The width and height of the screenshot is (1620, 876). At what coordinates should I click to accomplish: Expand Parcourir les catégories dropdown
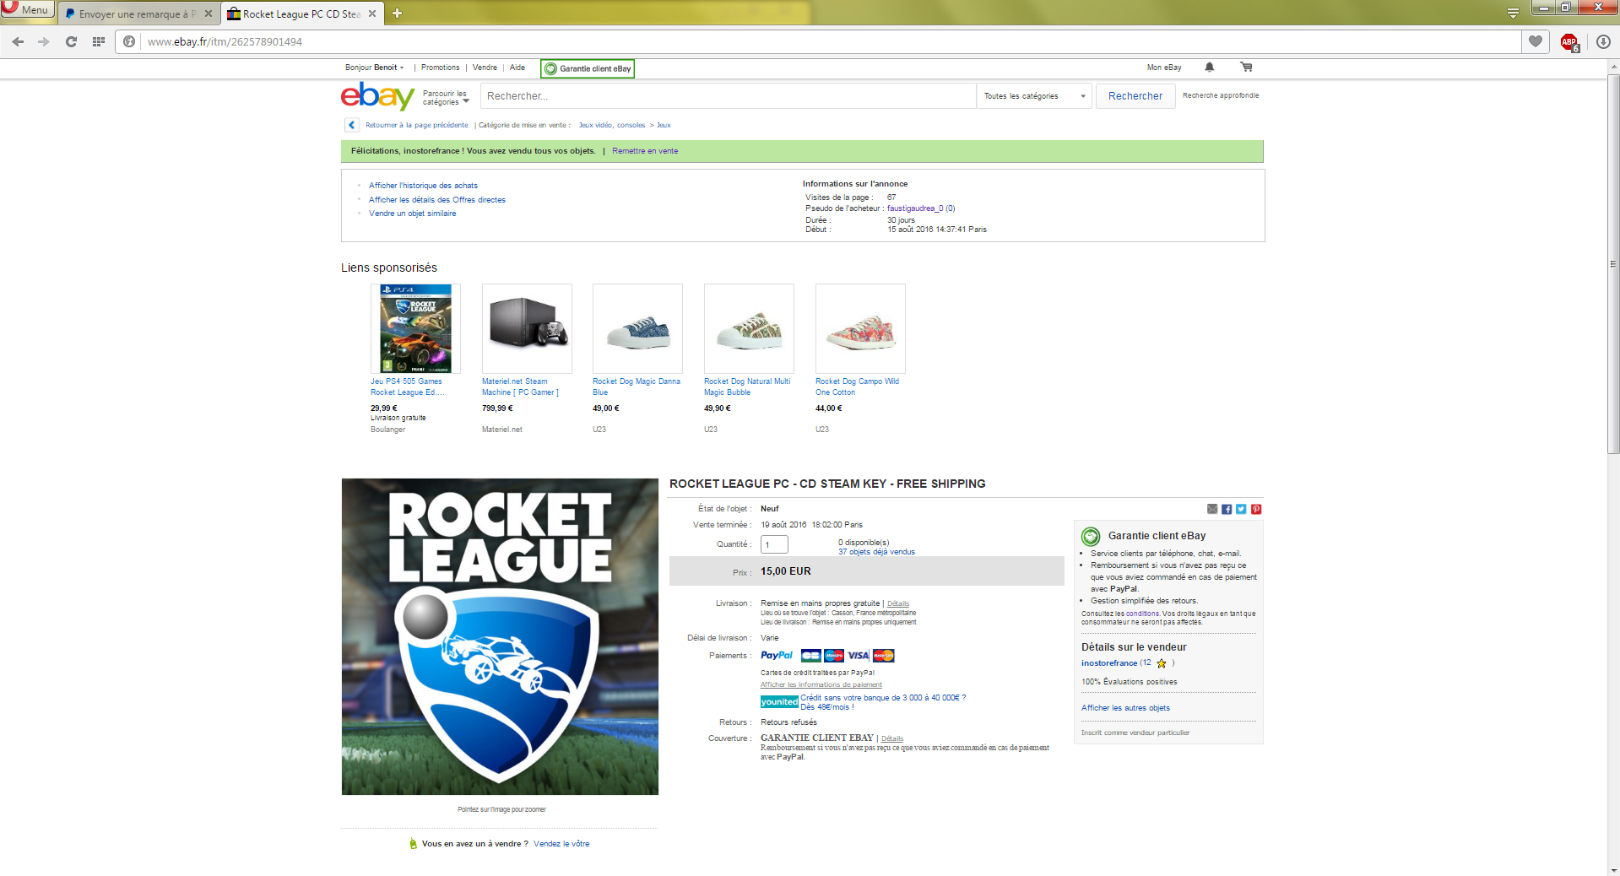pos(446,98)
